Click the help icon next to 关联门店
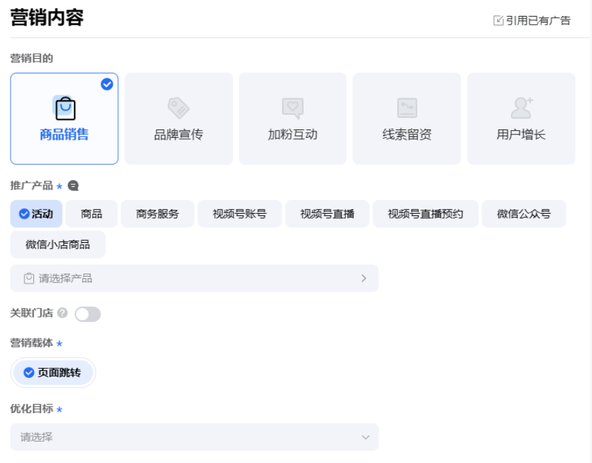Image resolution: width=592 pixels, height=463 pixels. [62, 314]
